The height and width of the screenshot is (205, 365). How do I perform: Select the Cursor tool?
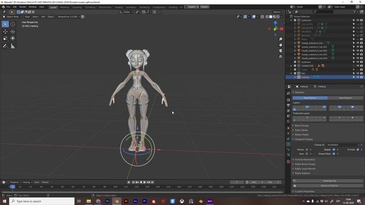(13, 24)
